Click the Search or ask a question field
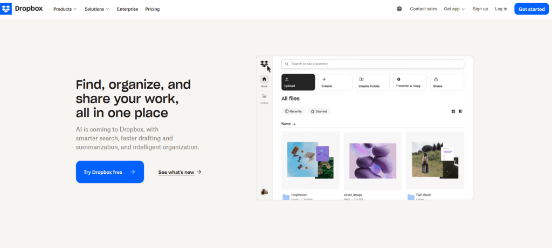This screenshot has width=552, height=248. (x=372, y=64)
